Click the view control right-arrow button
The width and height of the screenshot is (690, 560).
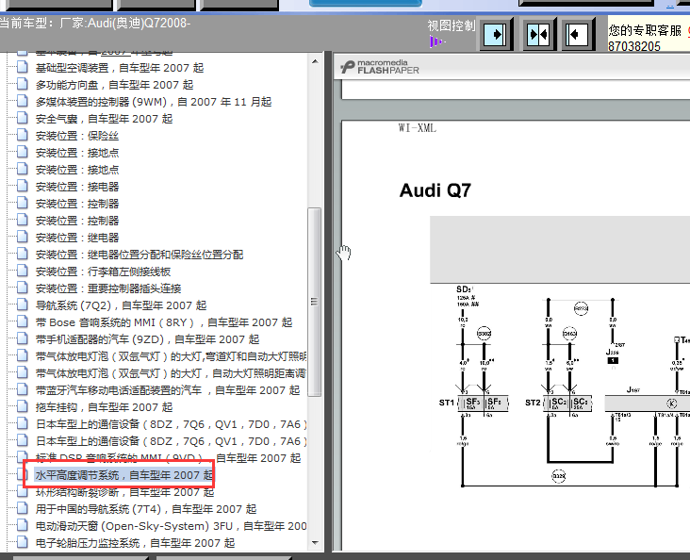496,34
